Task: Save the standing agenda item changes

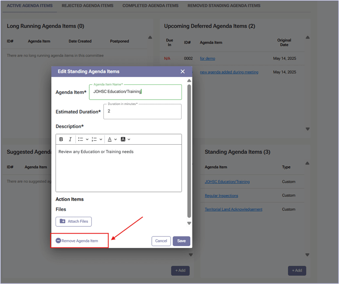Action: point(181,241)
